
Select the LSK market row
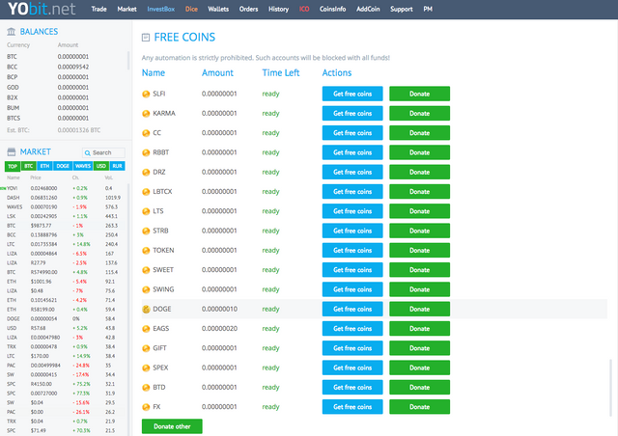click(63, 216)
